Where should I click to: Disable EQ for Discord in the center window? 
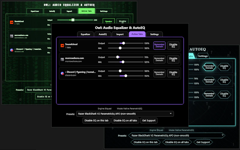[x=173, y=73]
